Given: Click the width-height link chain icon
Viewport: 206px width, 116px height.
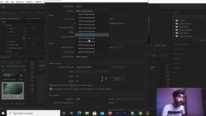Looking at the screenshot, I should pyautogui.click(x=106, y=79).
